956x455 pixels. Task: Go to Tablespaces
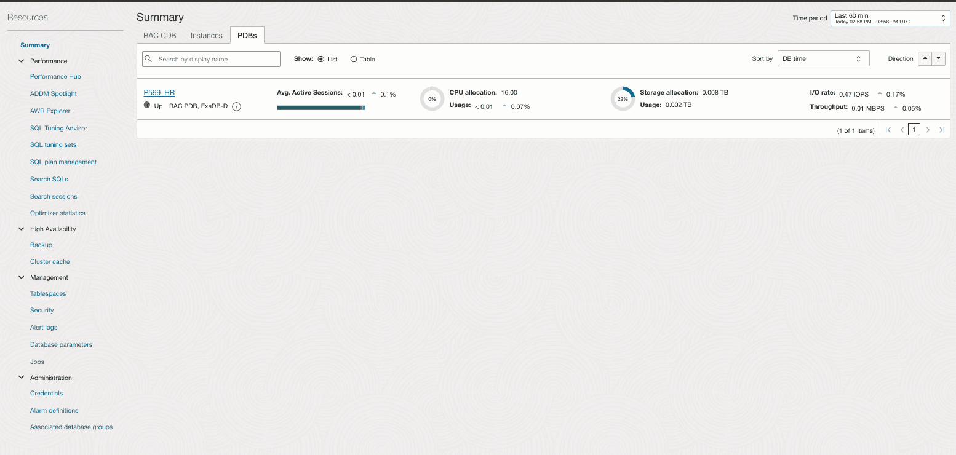point(48,294)
